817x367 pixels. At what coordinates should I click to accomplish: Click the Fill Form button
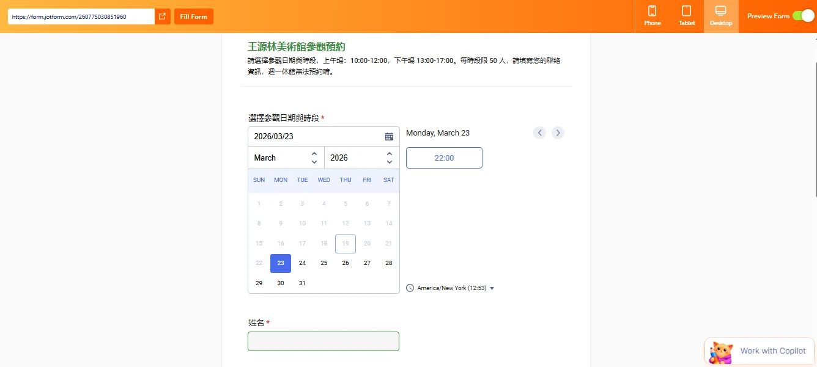[193, 16]
